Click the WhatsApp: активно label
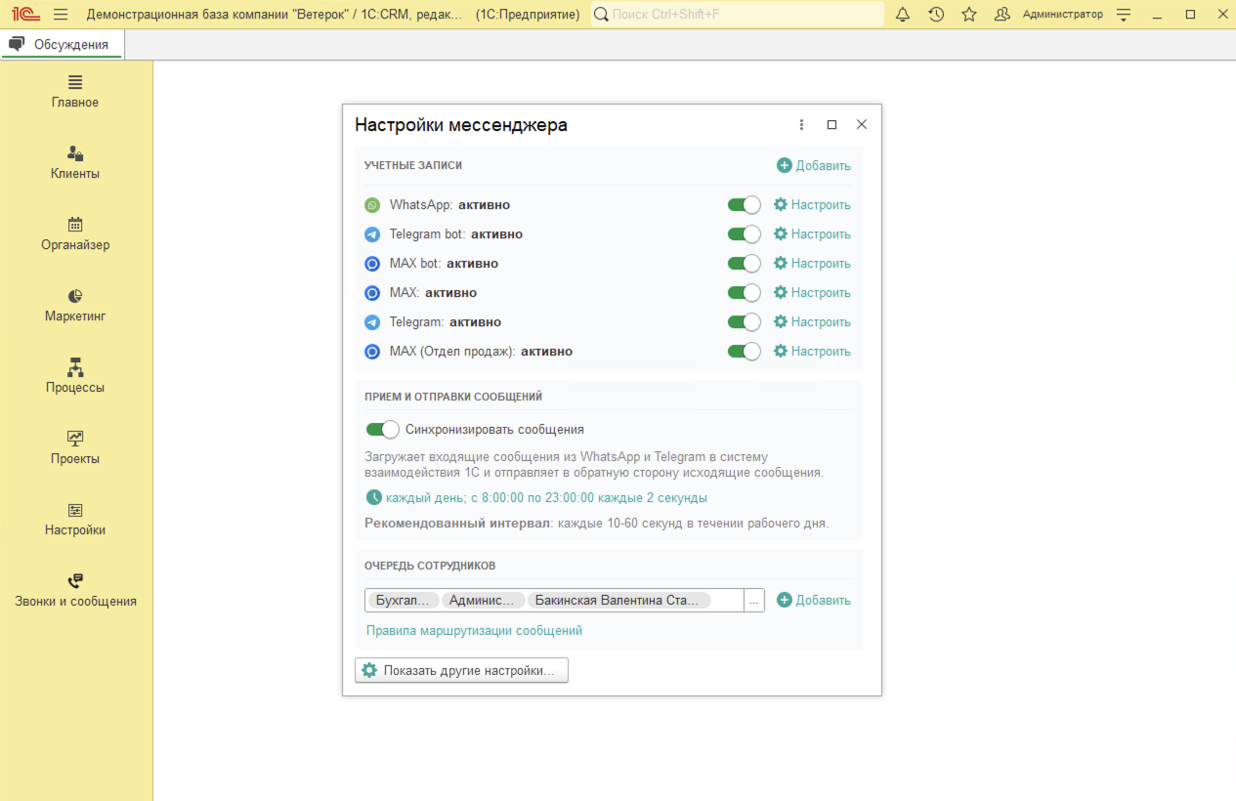Screen dimensions: 1236x801 click(449, 205)
